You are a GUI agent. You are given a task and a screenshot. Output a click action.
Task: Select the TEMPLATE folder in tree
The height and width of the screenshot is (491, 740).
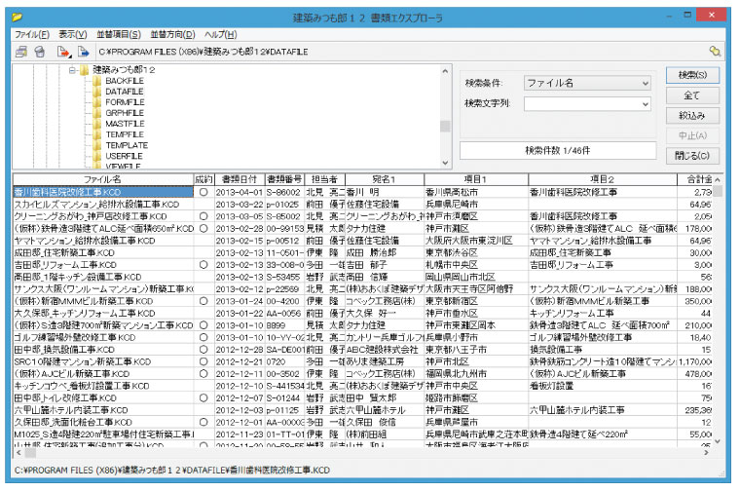click(x=127, y=145)
